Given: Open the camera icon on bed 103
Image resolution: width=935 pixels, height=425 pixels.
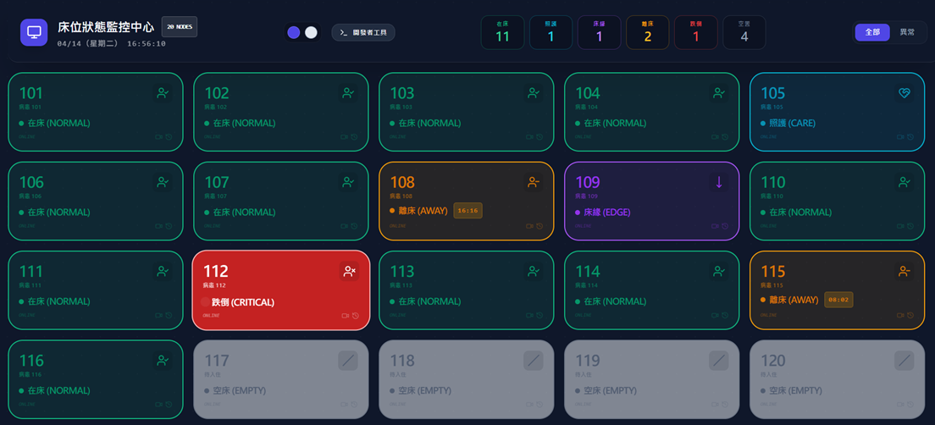Looking at the screenshot, I should pyautogui.click(x=529, y=136).
